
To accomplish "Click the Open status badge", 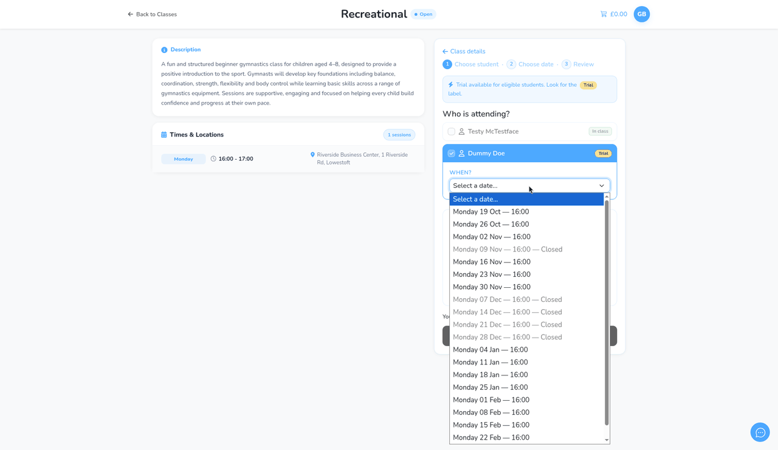I will (x=424, y=14).
